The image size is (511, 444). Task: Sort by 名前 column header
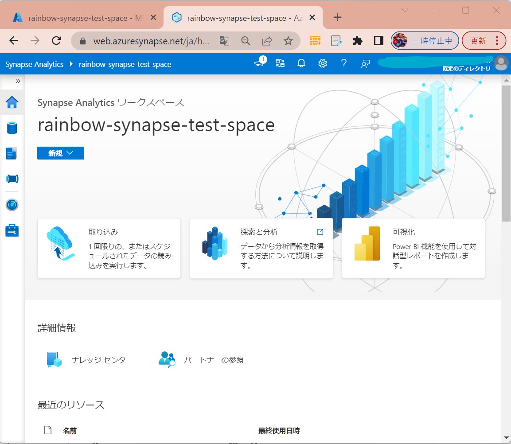click(x=70, y=431)
